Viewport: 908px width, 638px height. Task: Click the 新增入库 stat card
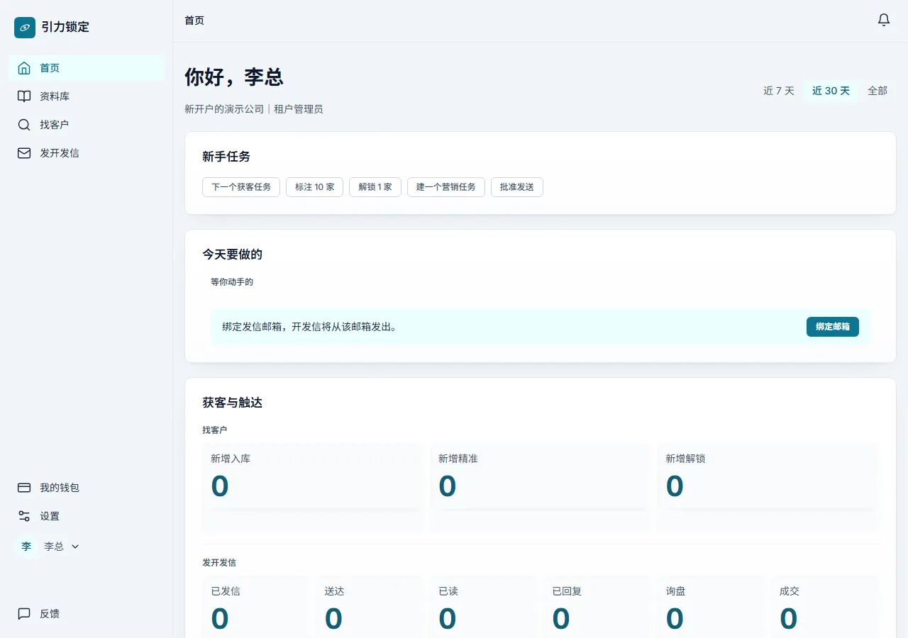pyautogui.click(x=313, y=488)
